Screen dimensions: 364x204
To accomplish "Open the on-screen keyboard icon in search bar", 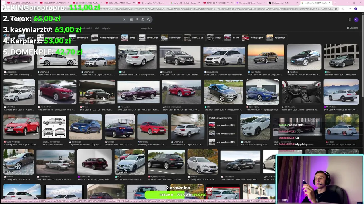I will (131, 20).
